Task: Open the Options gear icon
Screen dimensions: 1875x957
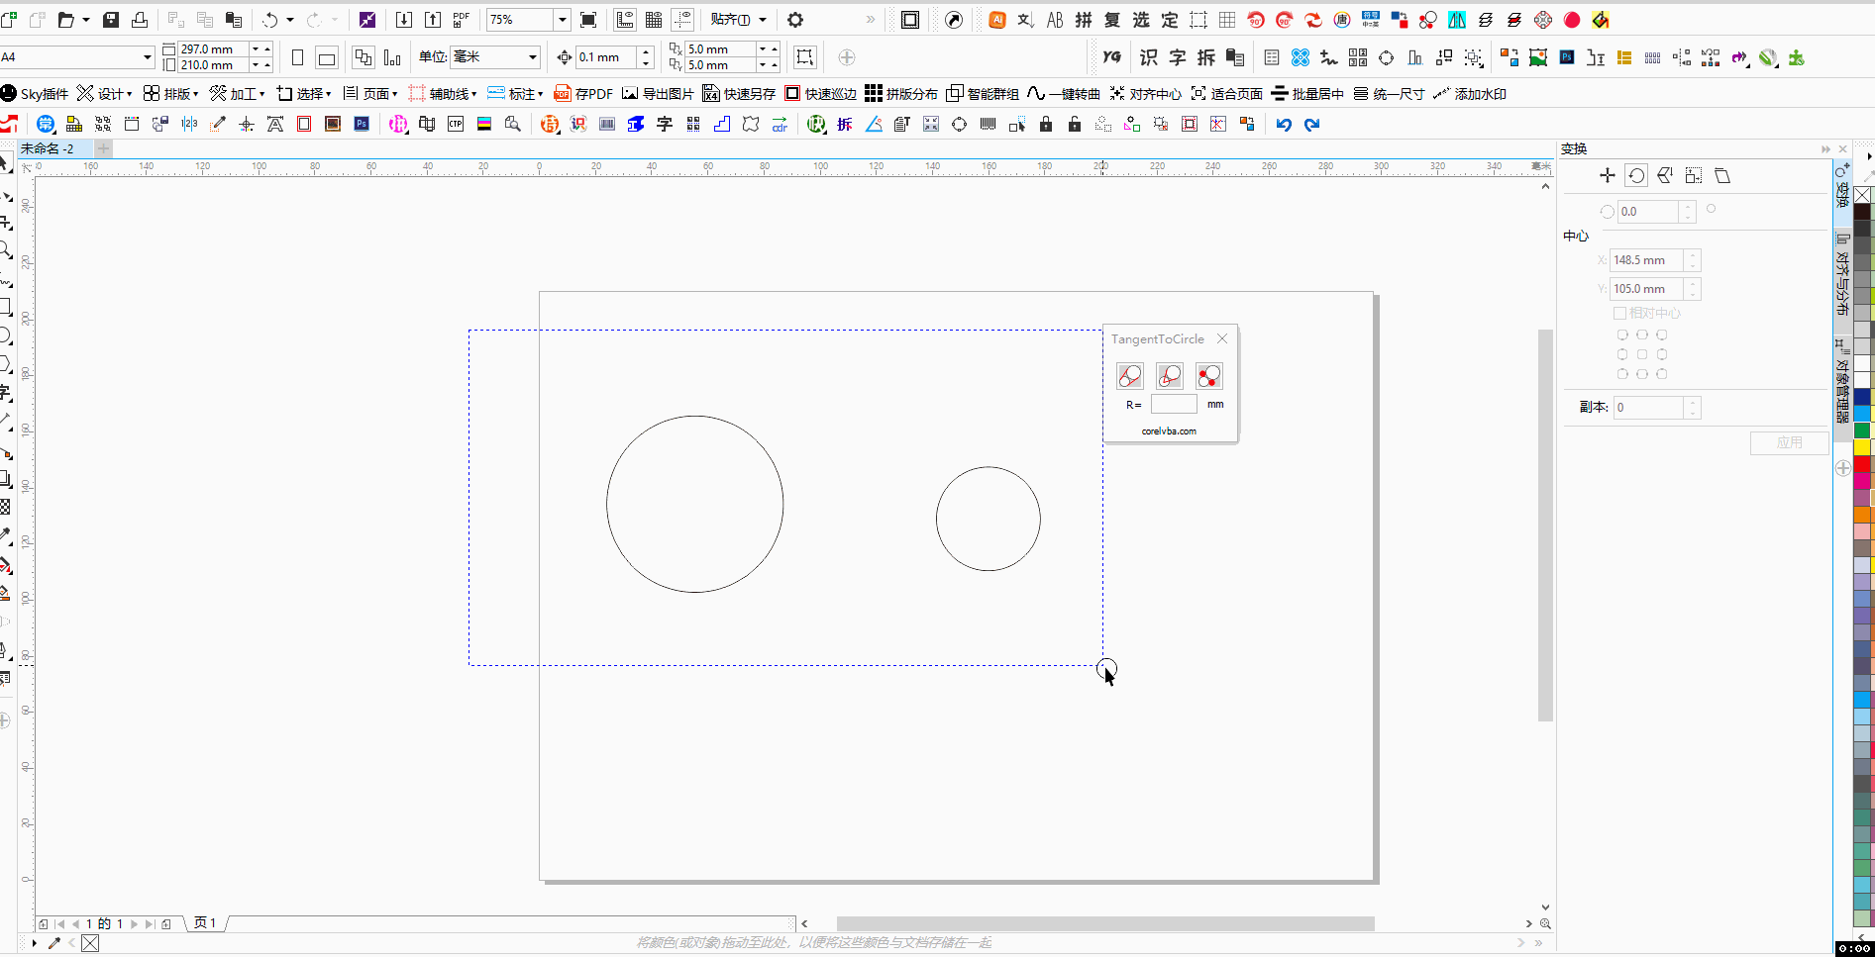Action: (795, 20)
